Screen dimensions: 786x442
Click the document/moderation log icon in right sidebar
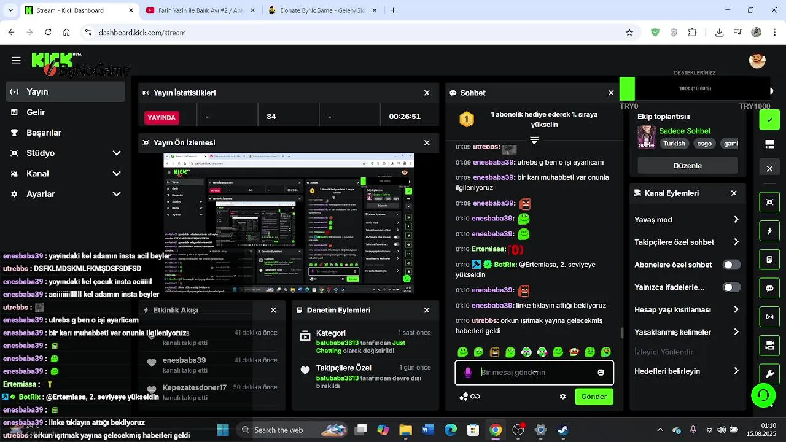click(769, 260)
